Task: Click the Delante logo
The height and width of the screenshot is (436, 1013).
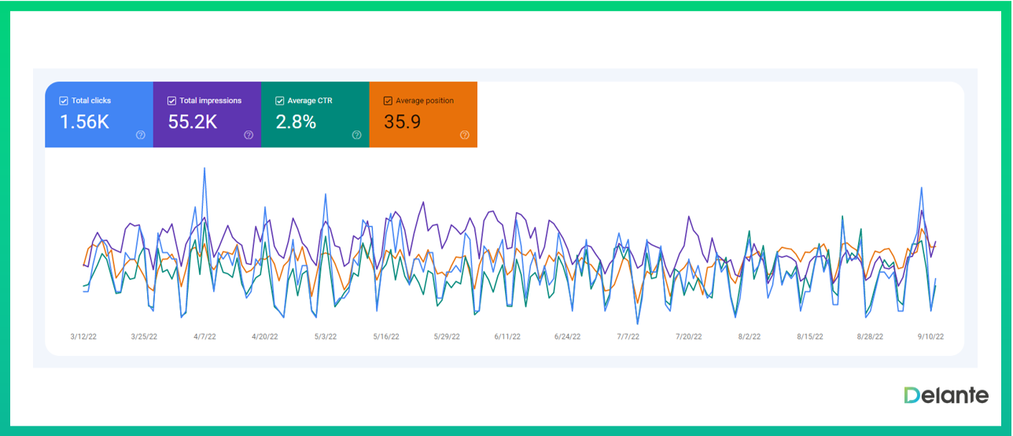Action: 946,395
